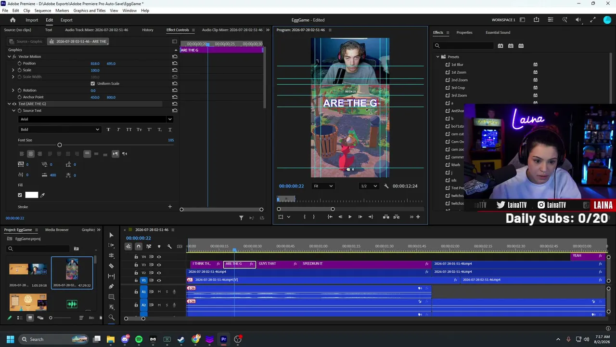This screenshot has height=347, width=616.
Task: Expand the Rotation property
Action: 13,90
